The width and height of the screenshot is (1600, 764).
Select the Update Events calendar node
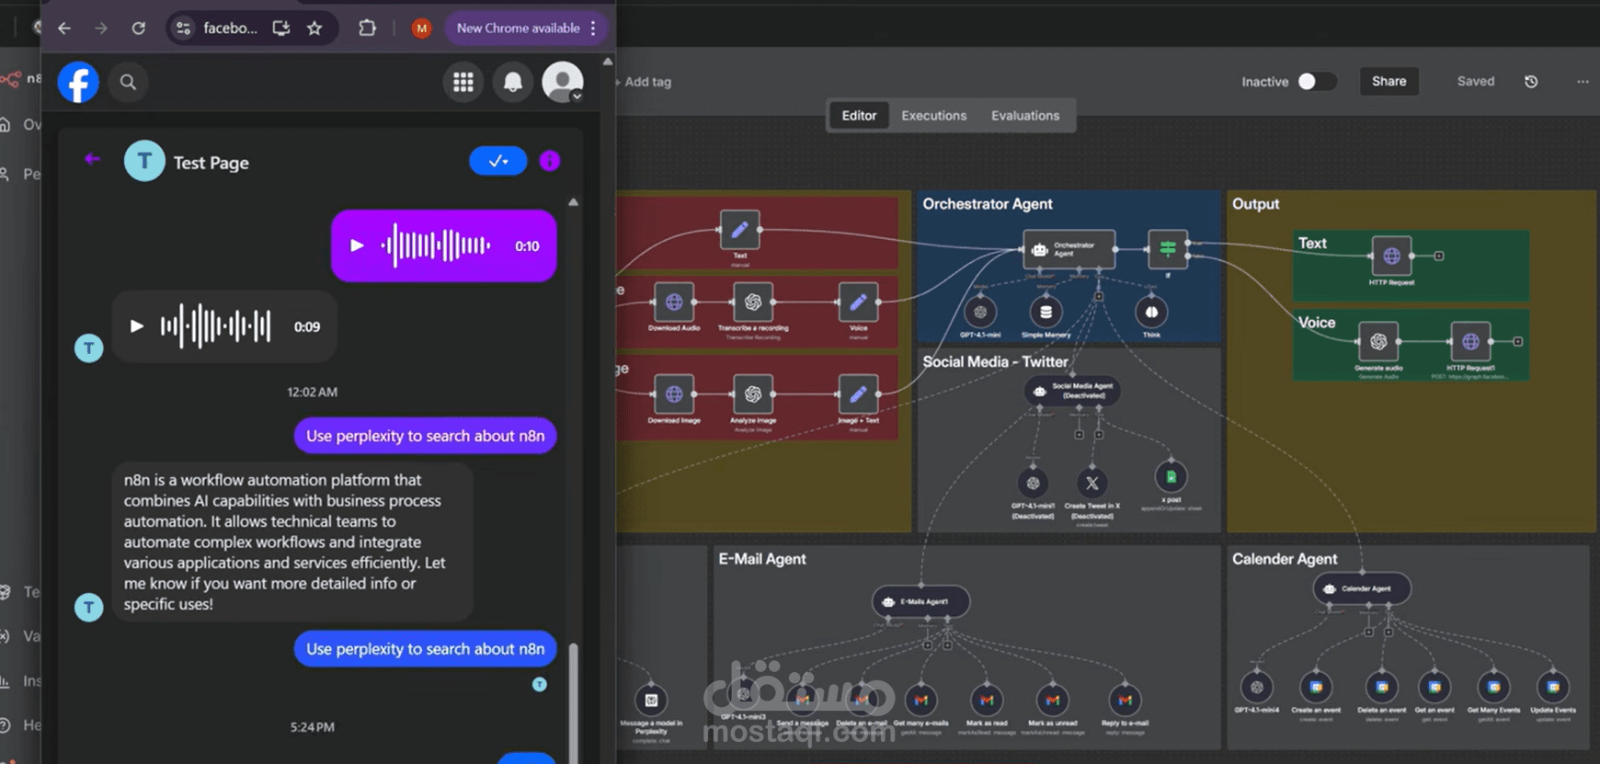1553,688
